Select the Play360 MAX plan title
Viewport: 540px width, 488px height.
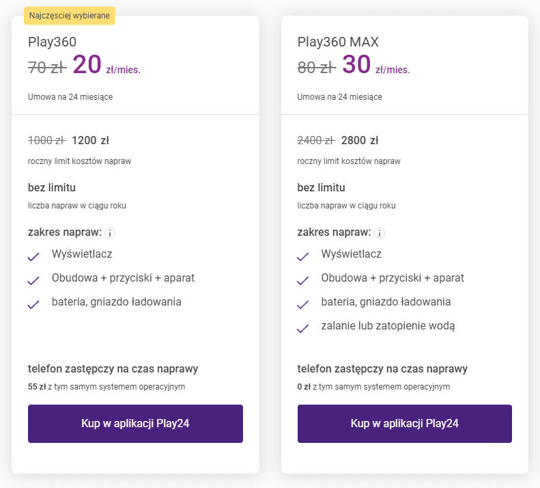338,42
